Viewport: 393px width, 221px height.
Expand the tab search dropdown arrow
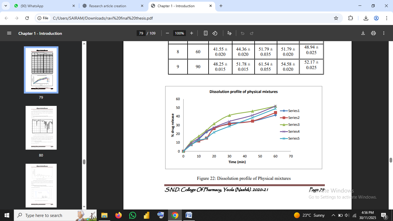click(x=6, y=6)
